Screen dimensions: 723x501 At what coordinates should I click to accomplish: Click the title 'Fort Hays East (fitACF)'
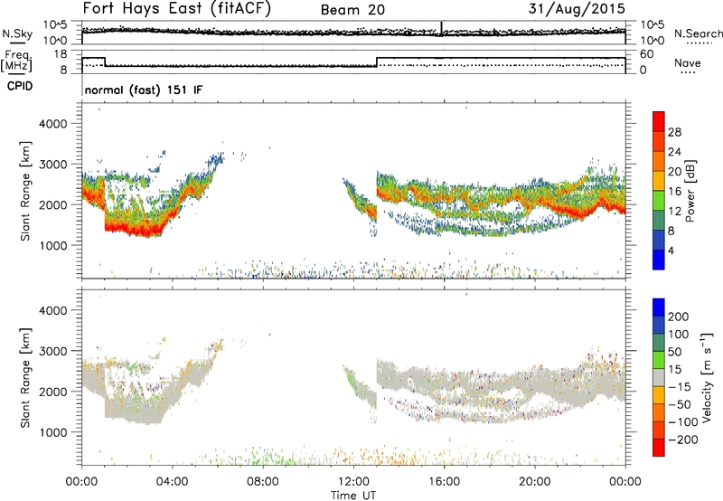pos(176,8)
